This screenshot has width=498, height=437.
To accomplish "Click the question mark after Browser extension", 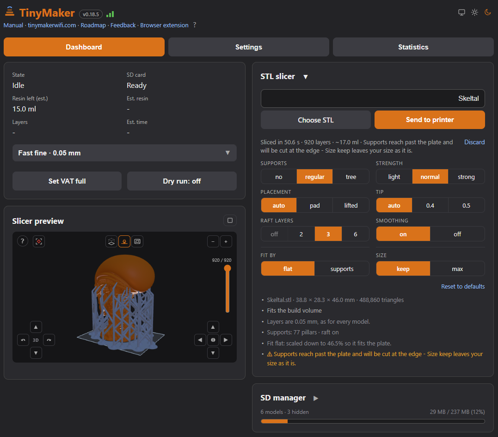I will coord(194,25).
